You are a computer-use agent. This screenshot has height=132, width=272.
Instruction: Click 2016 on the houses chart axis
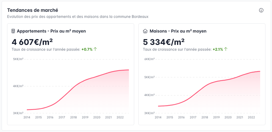tap(182, 117)
